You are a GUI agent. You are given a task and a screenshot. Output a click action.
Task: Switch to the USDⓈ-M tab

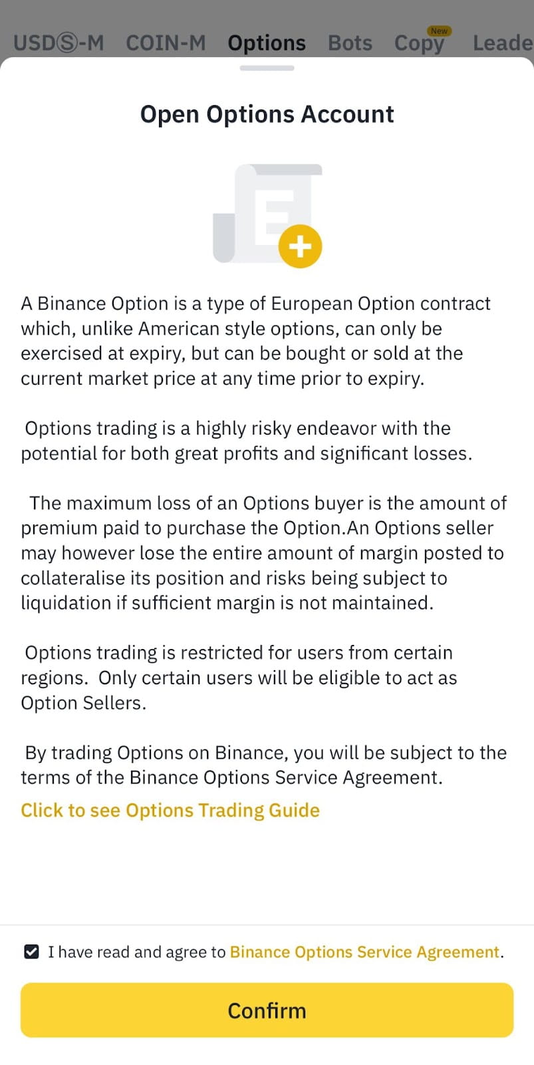(59, 43)
